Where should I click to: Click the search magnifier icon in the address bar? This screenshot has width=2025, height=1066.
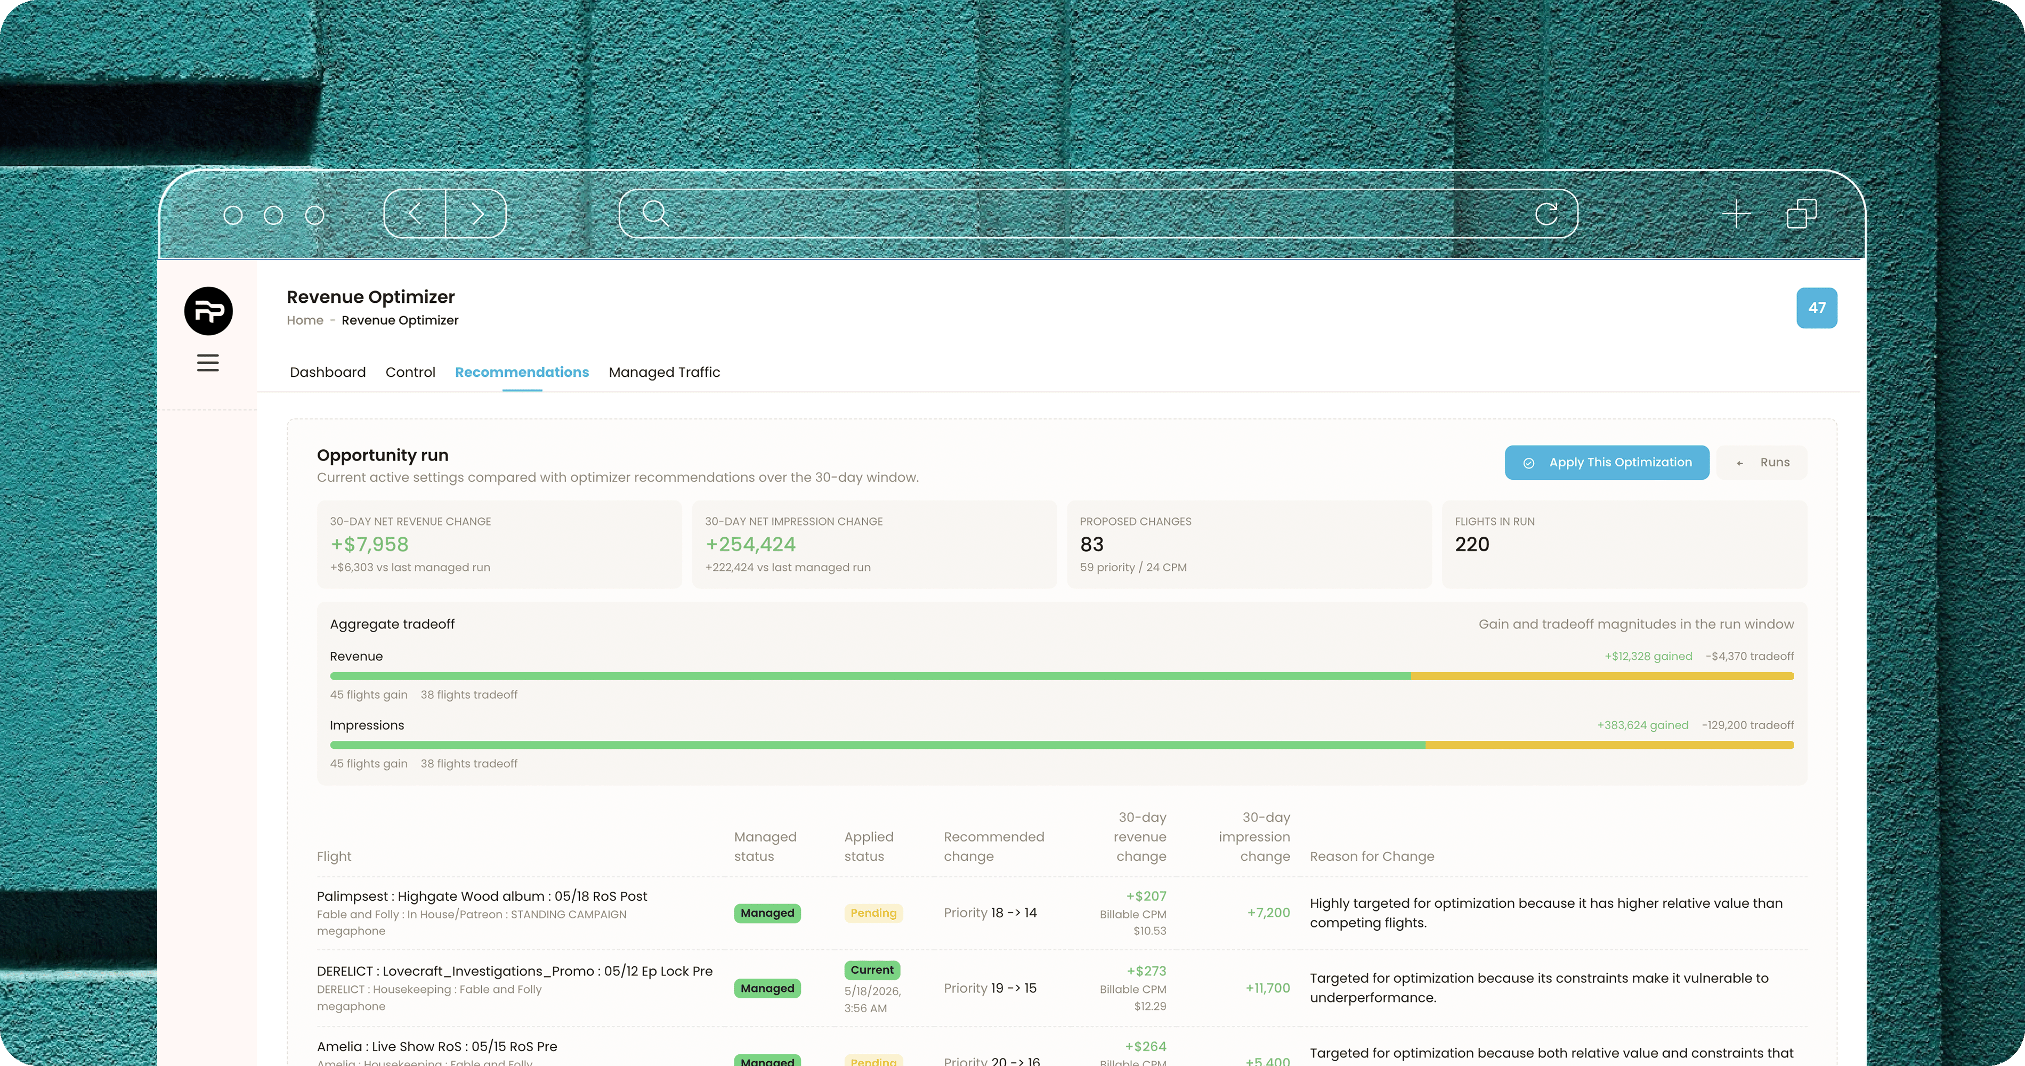(x=655, y=213)
